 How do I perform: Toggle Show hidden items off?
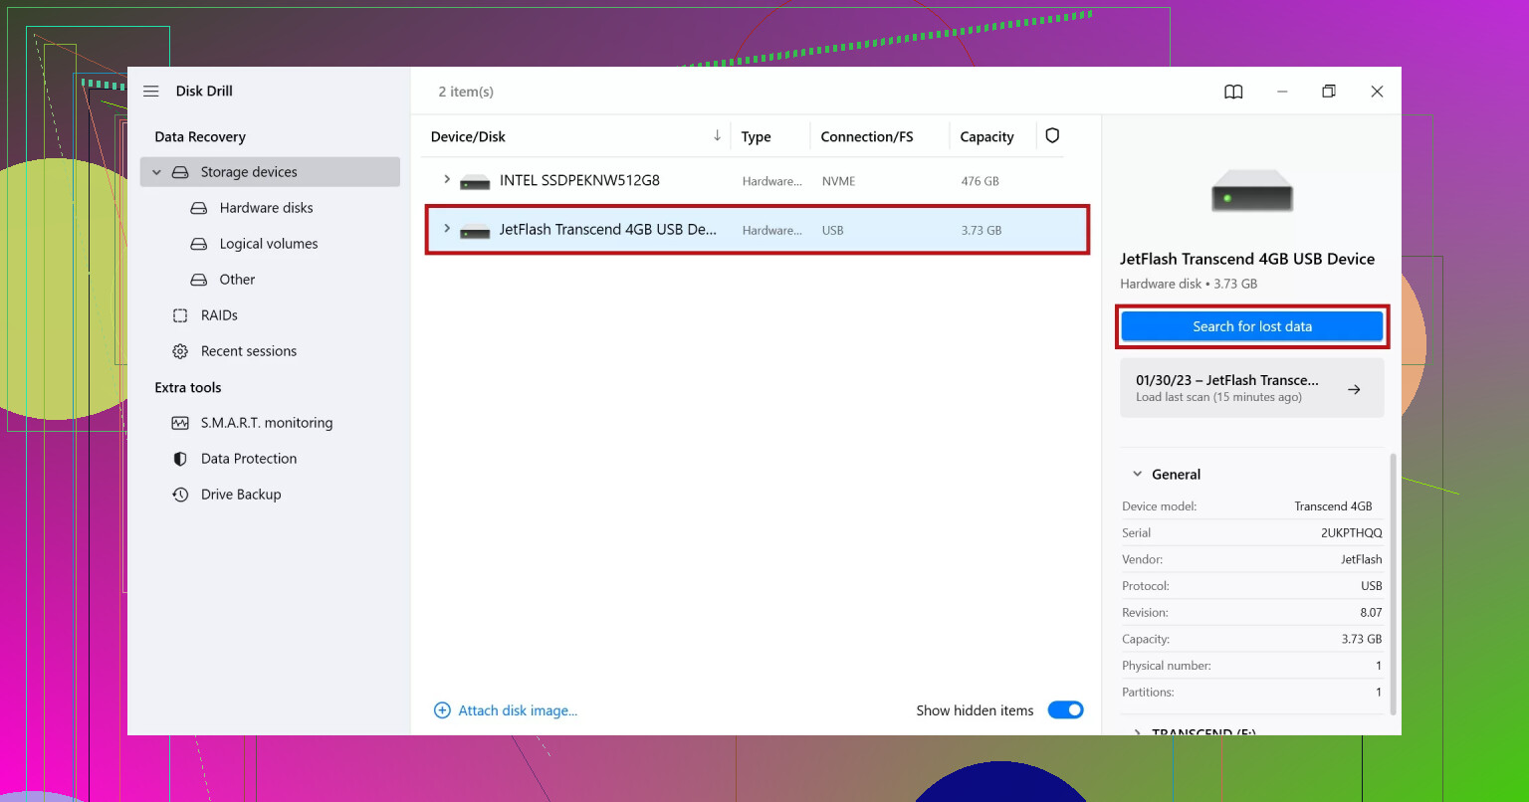(1065, 709)
